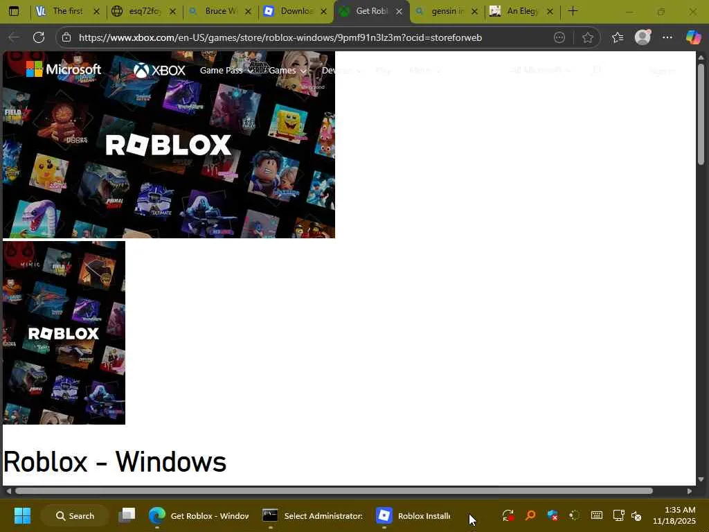Click the scroll right arrow
The image size is (709, 532).
click(689, 491)
